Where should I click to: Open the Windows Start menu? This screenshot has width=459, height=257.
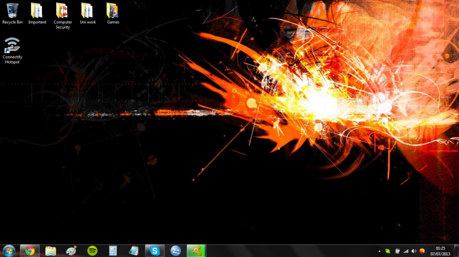click(x=9, y=251)
